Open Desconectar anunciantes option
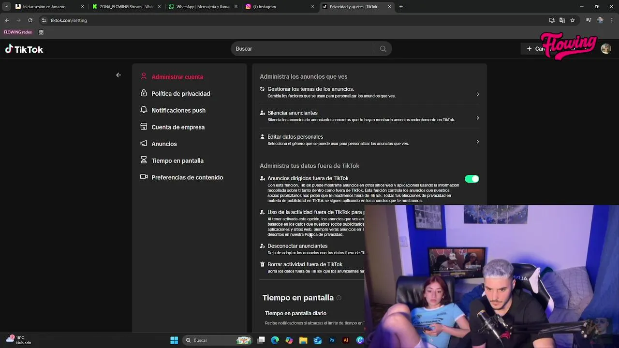Viewport: 619px width, 348px height. pyautogui.click(x=297, y=246)
